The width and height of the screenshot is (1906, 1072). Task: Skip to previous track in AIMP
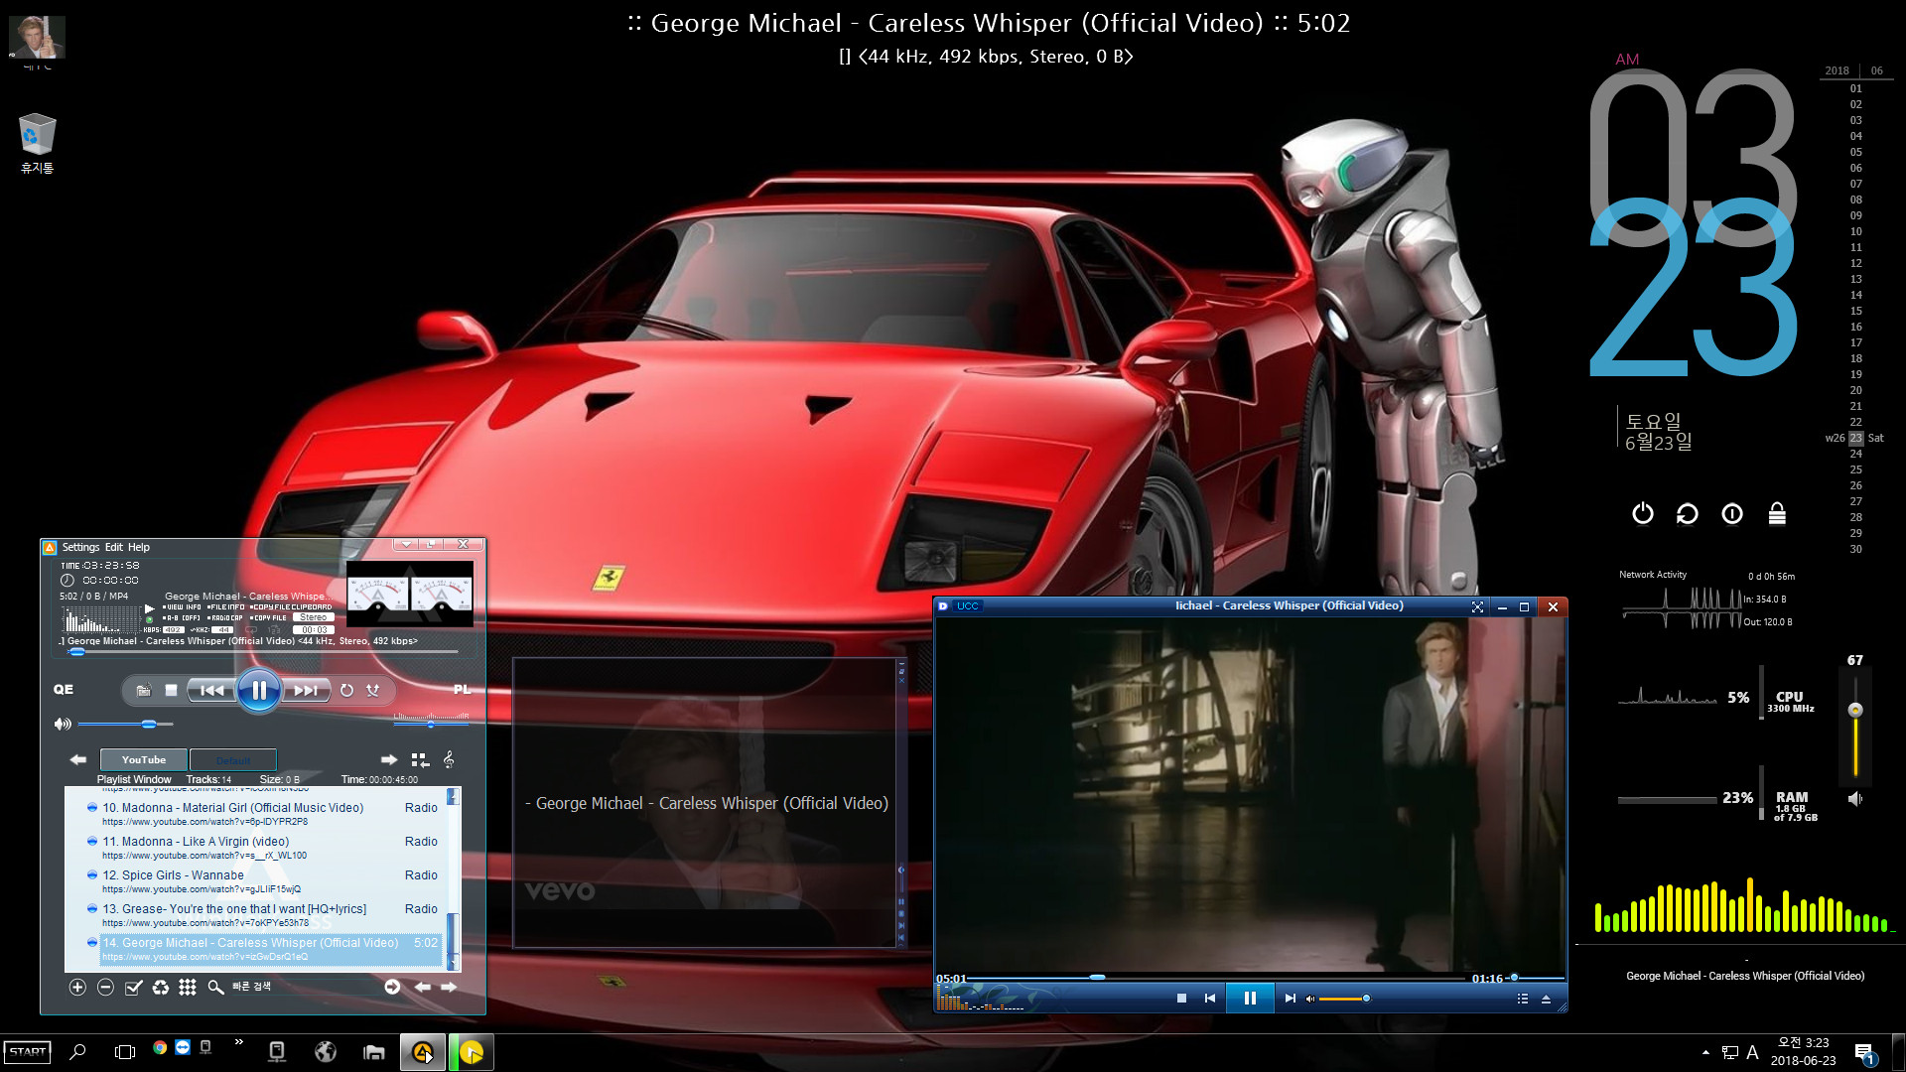coord(211,690)
